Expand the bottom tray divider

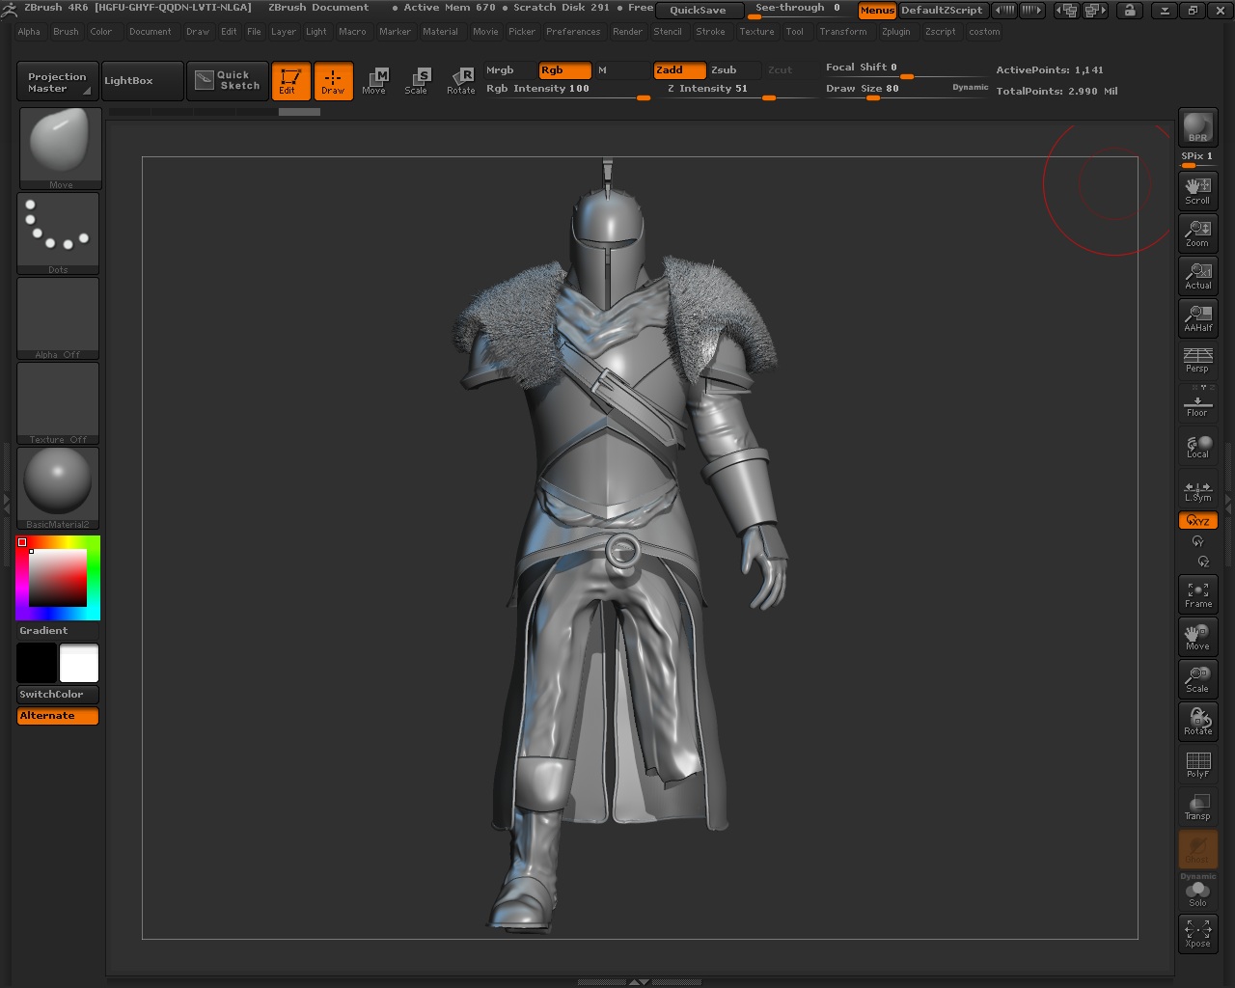click(639, 982)
